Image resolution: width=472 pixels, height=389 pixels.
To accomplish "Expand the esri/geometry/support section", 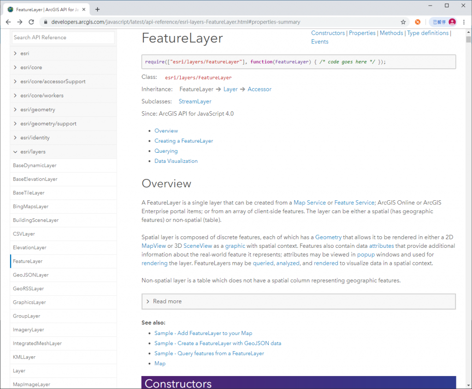I will [63, 124].
